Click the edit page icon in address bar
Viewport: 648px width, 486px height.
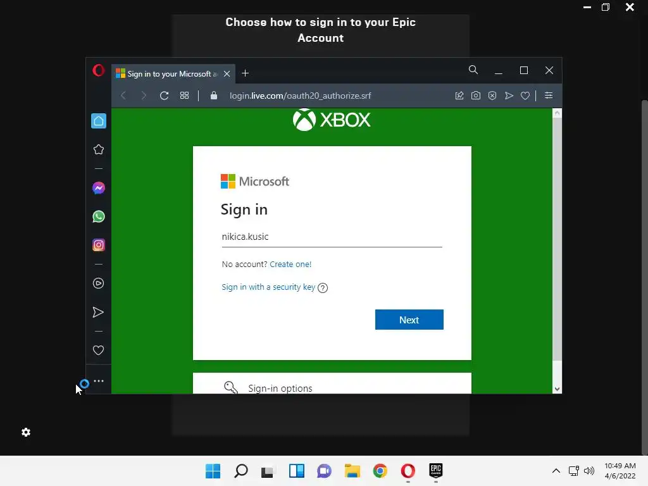[459, 96]
